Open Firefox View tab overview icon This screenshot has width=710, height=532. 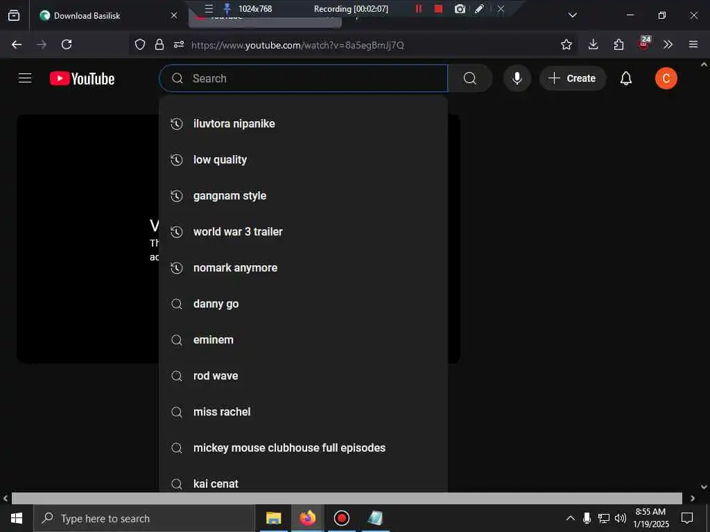14,15
